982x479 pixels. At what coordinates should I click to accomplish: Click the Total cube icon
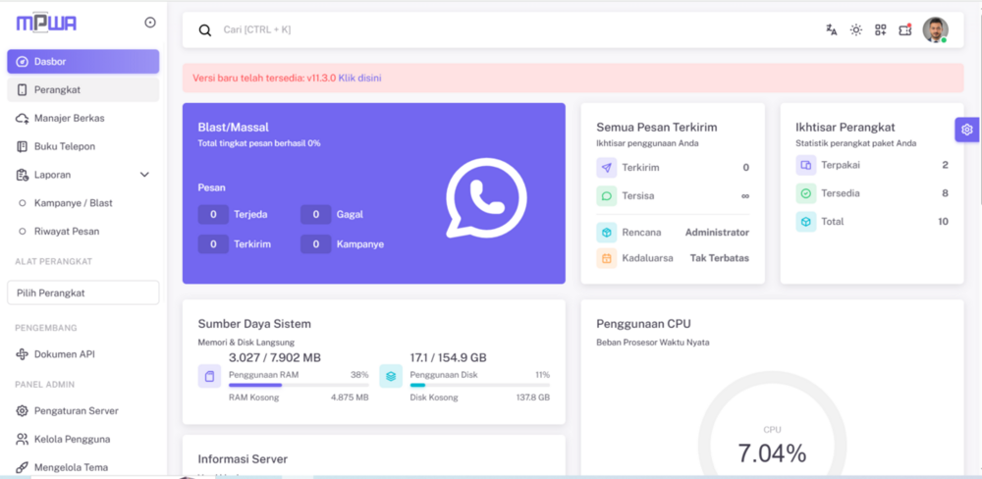coord(806,222)
